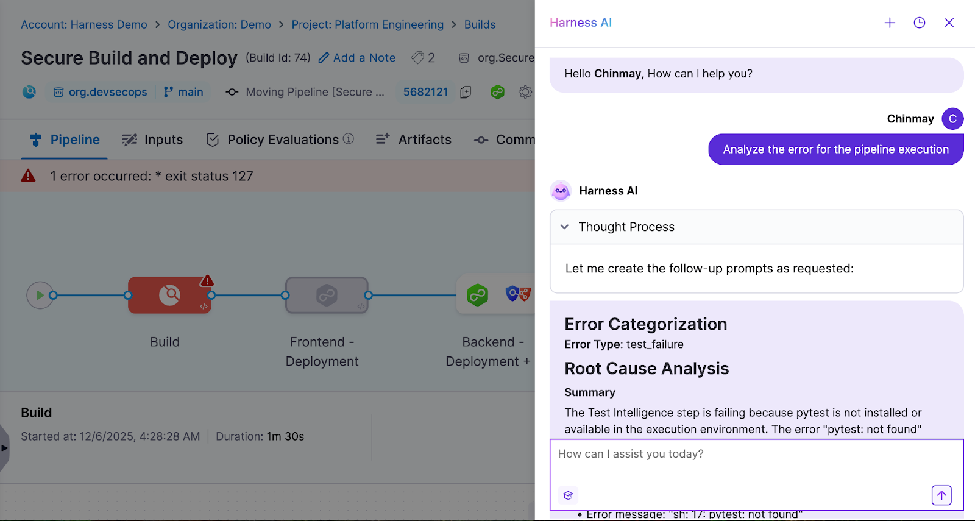Click the 'Secure Build and Deploy' title
This screenshot has width=975, height=521.
pos(129,58)
